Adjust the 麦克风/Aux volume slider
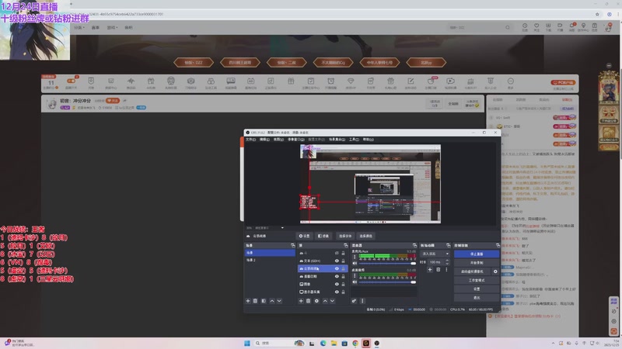622x349 pixels. [387, 264]
